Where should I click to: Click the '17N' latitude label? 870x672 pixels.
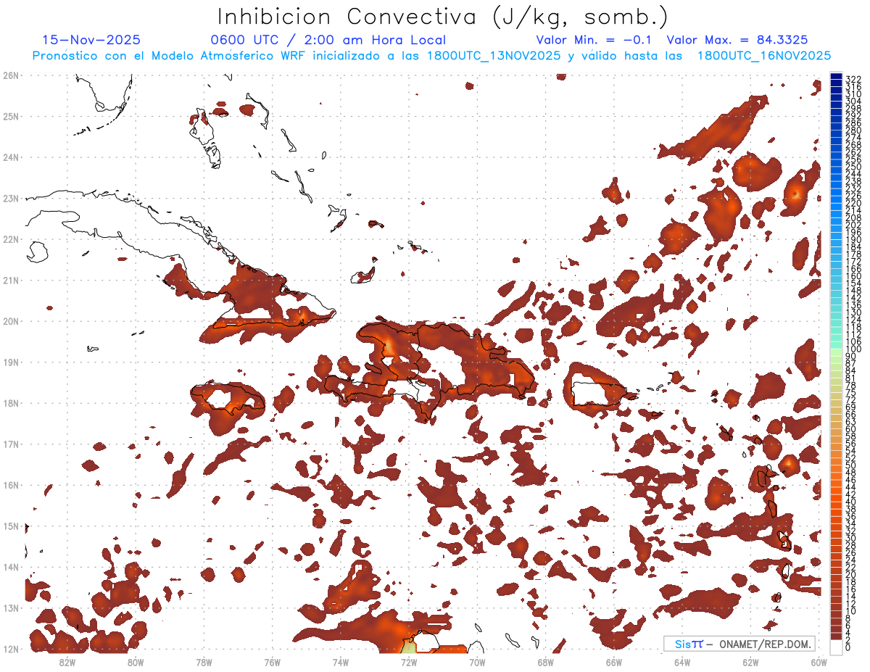[x=11, y=444]
